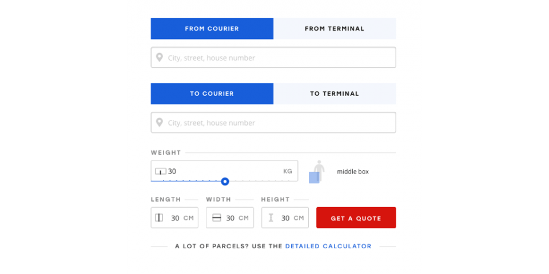Select the To Courier option
The height and width of the screenshot is (274, 549).
tap(212, 94)
